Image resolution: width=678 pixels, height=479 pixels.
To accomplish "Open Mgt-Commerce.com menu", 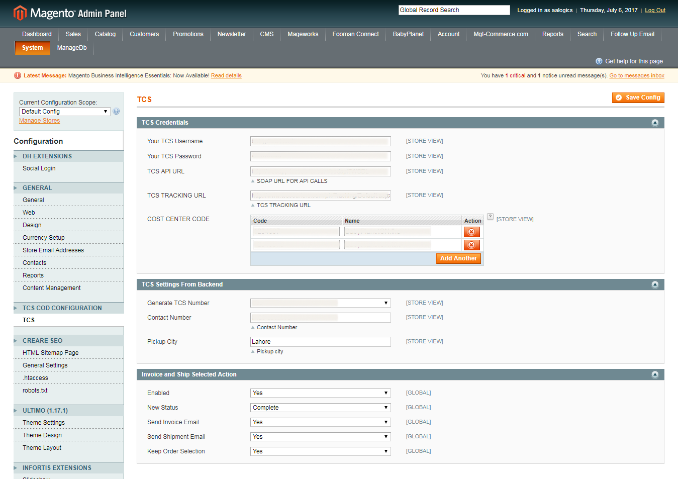I will click(501, 34).
